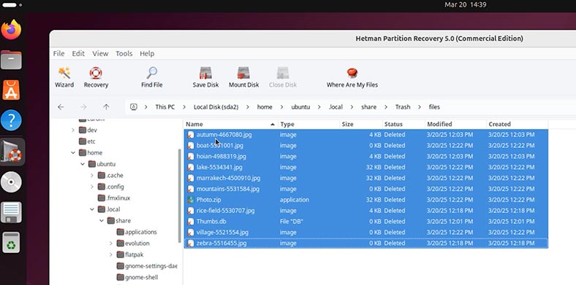Click the top bar clock Mar 20 14:39
This screenshot has width=576, height=285.
click(x=465, y=5)
